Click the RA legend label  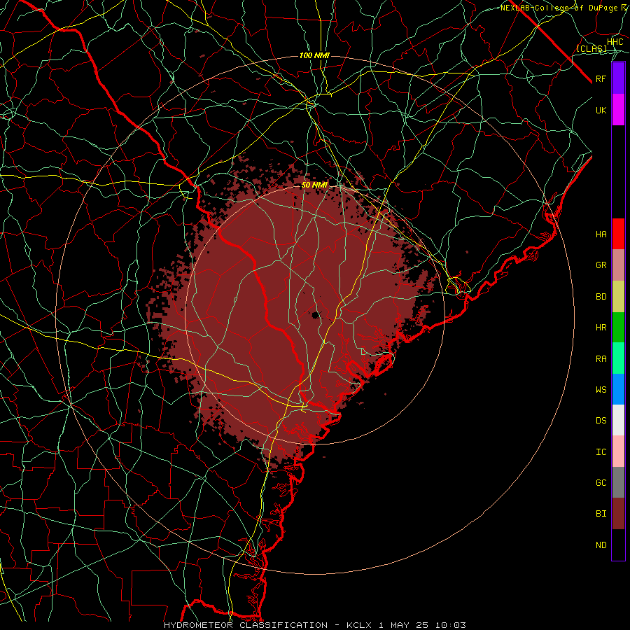[x=601, y=359]
